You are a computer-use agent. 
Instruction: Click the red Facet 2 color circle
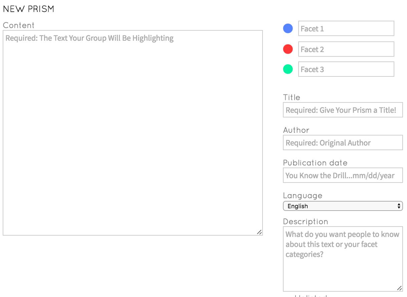point(288,49)
